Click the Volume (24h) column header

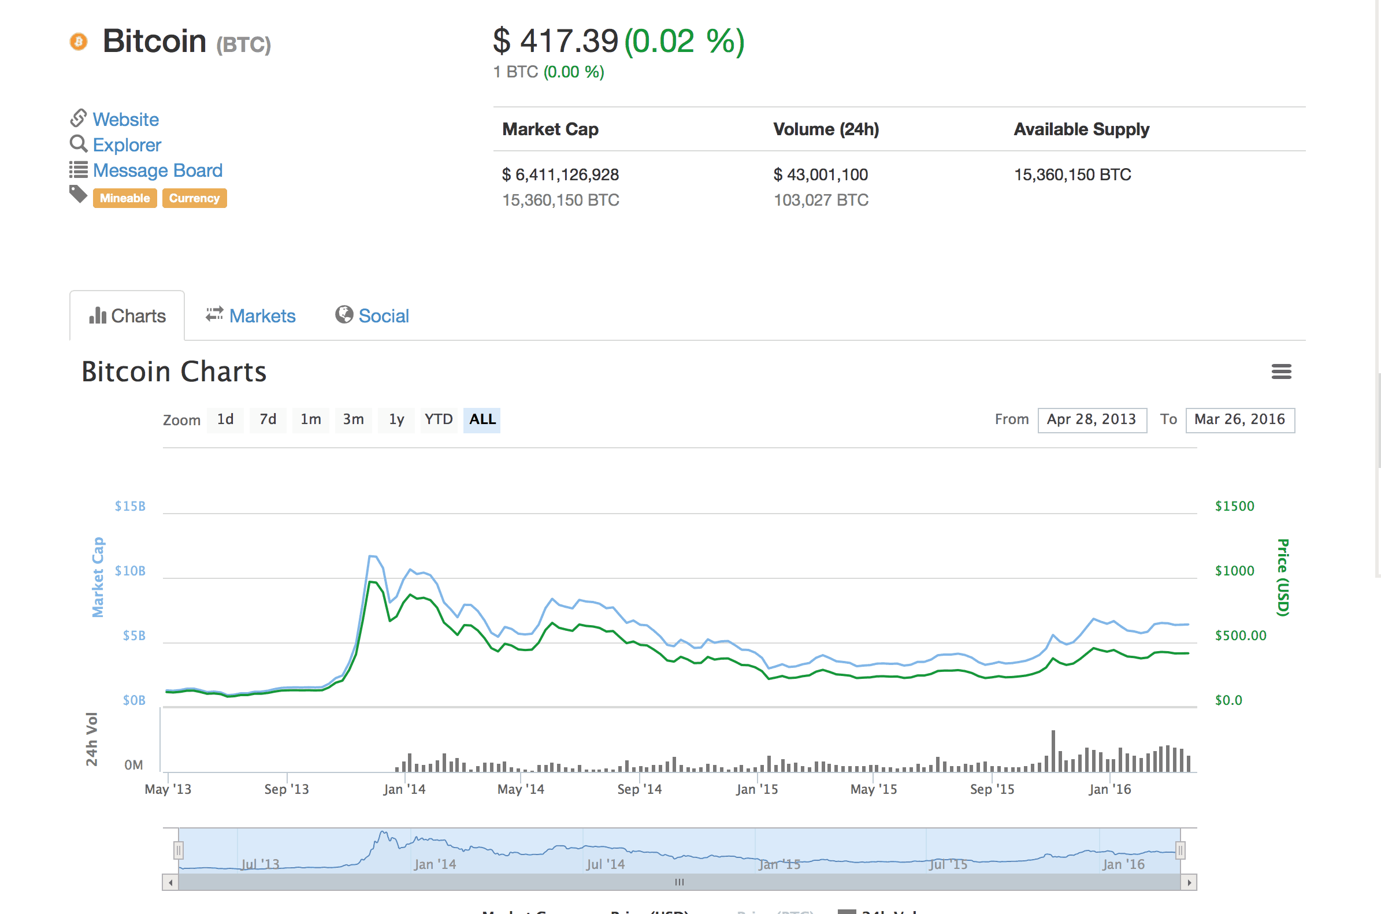click(x=826, y=129)
